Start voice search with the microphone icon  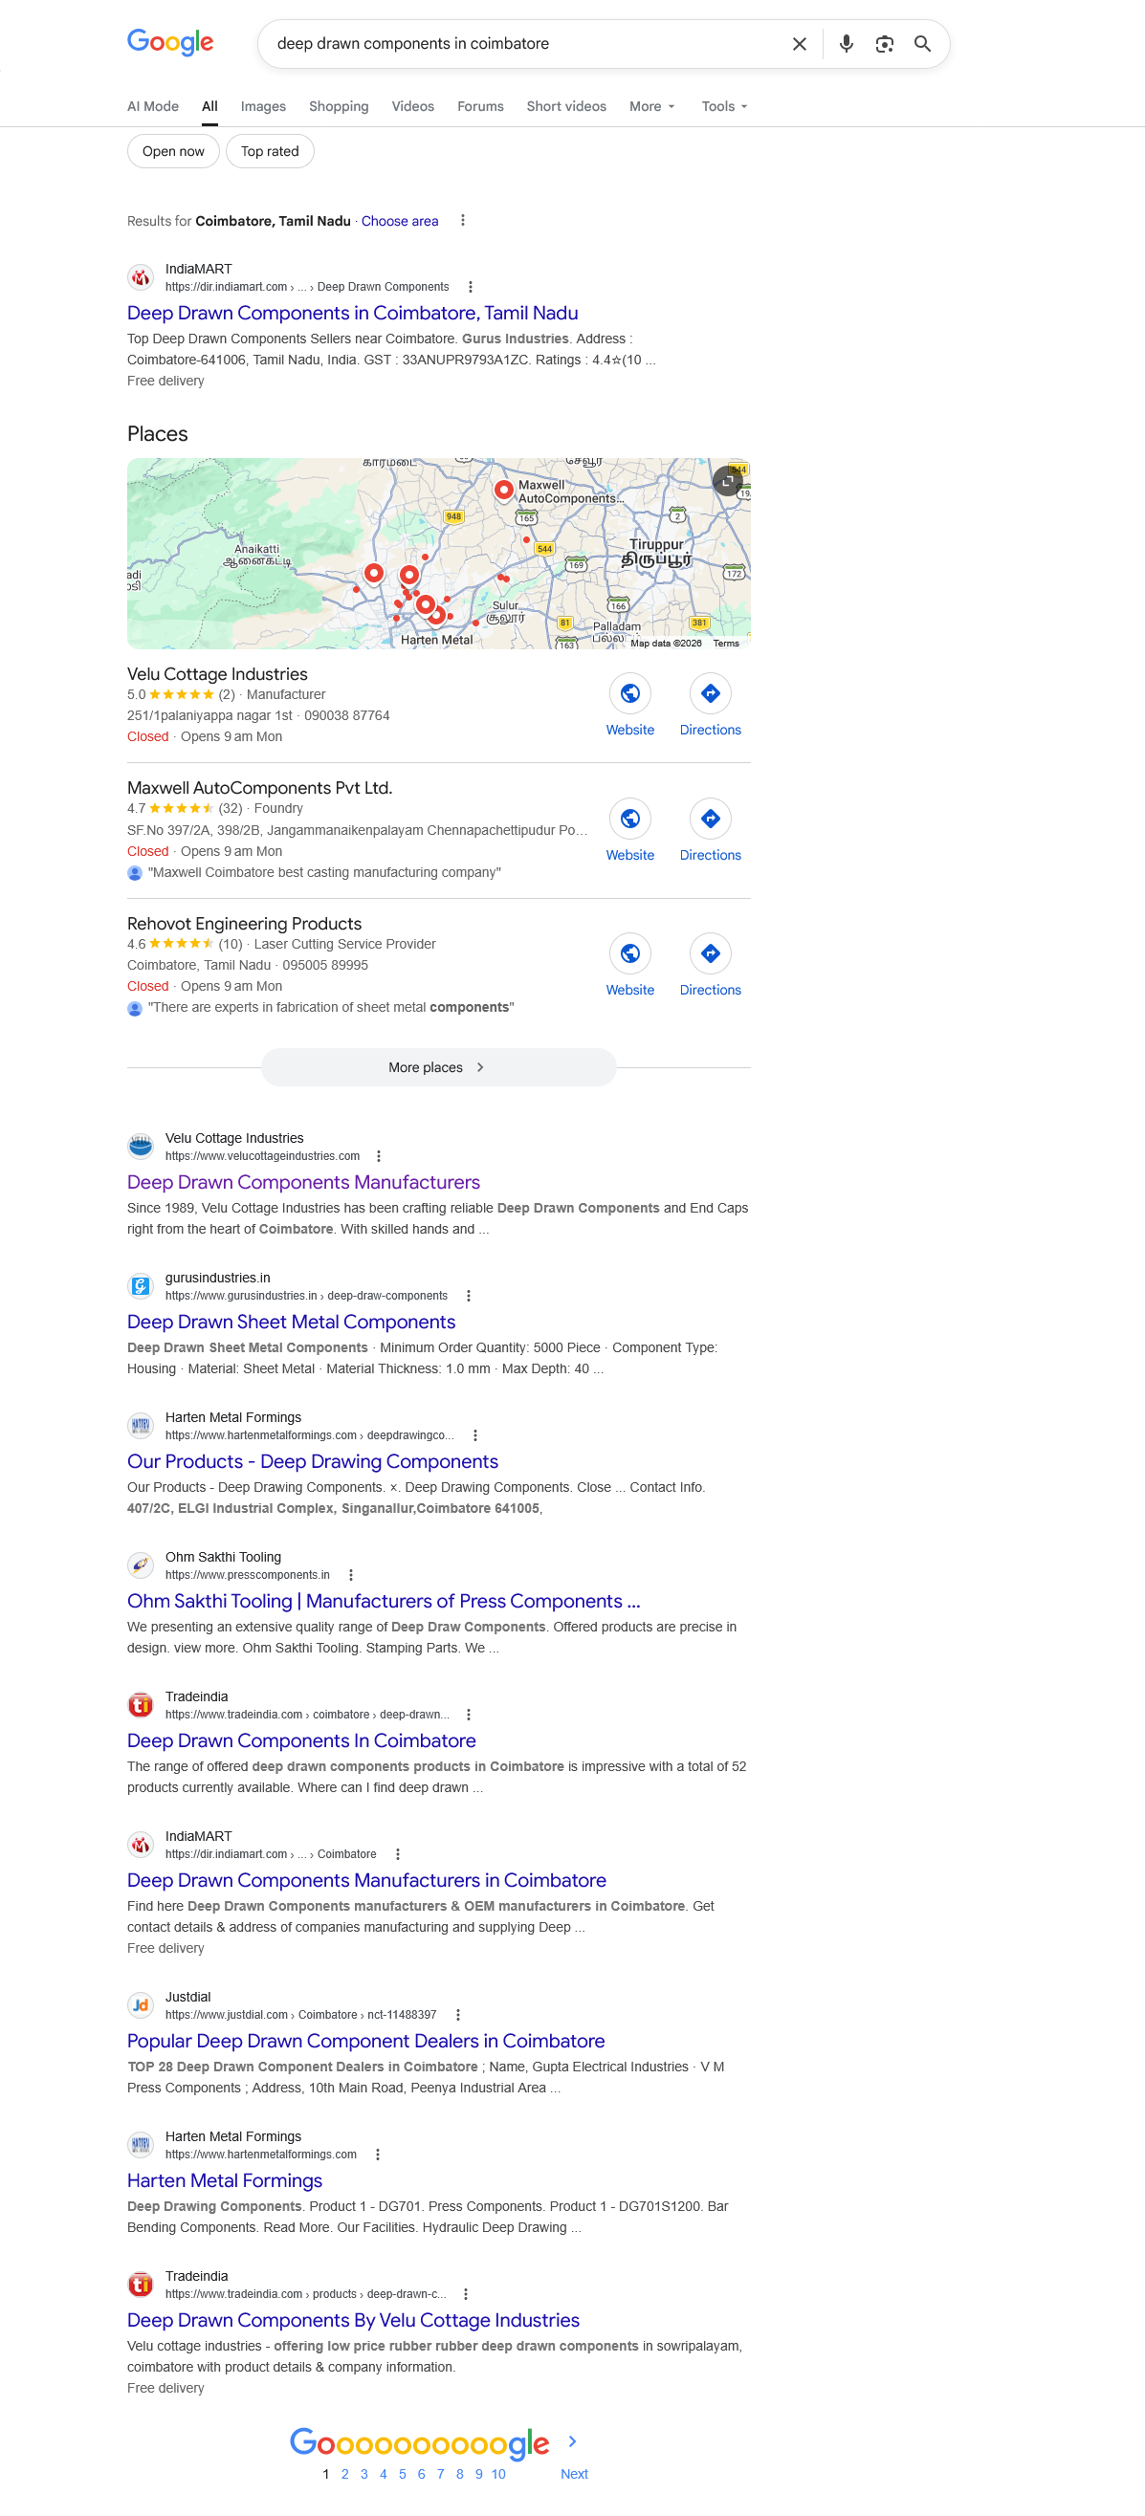pos(846,44)
